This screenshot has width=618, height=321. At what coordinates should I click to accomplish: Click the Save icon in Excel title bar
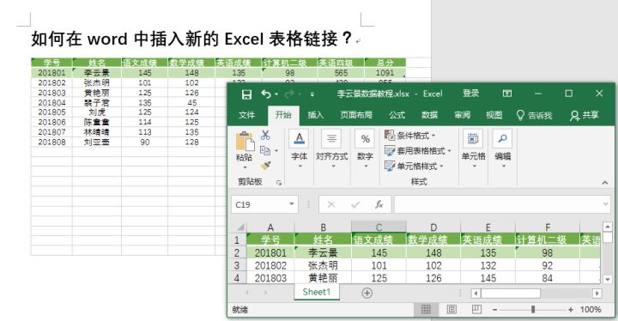point(246,94)
